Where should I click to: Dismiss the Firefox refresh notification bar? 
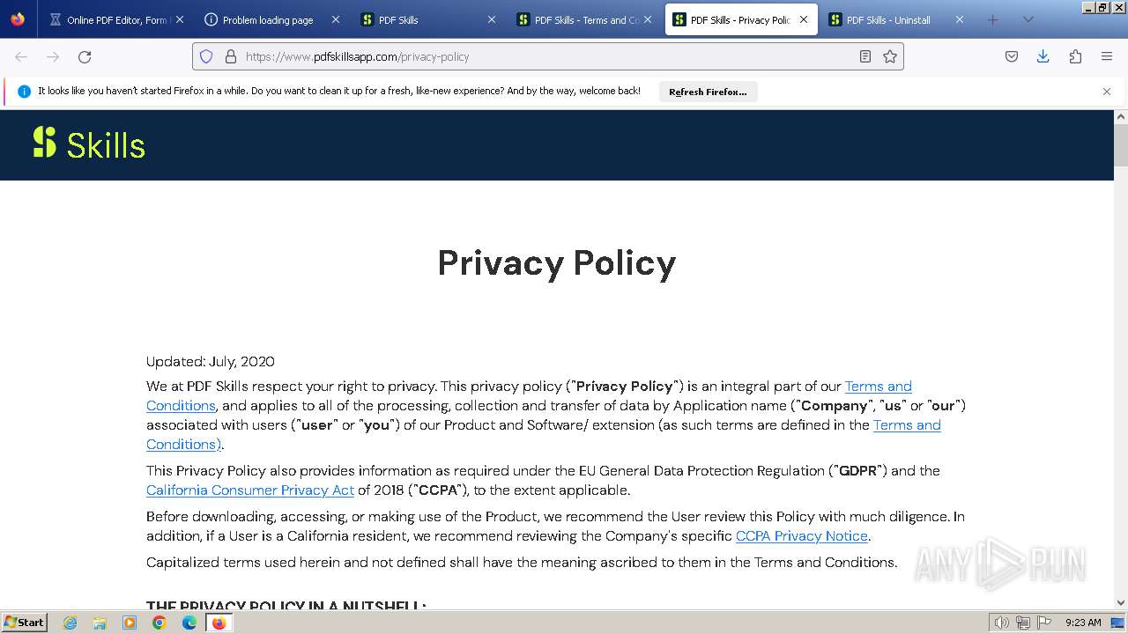tap(1107, 92)
